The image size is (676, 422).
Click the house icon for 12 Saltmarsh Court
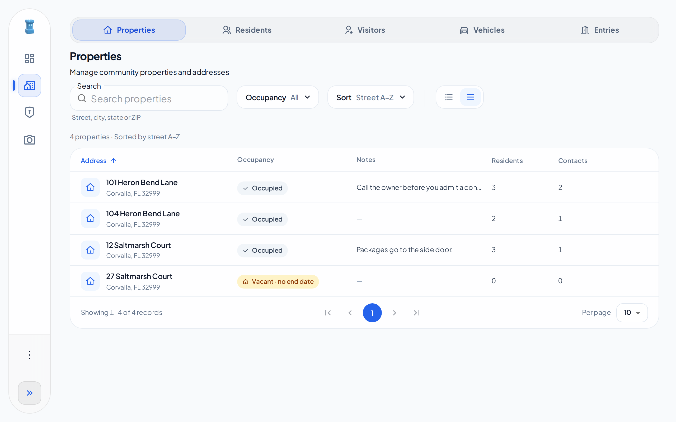point(90,250)
